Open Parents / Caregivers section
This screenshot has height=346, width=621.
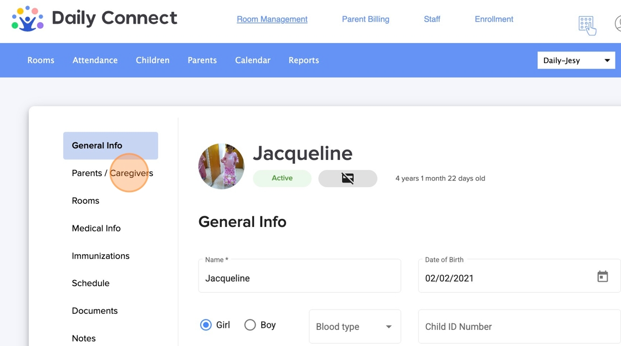click(113, 173)
